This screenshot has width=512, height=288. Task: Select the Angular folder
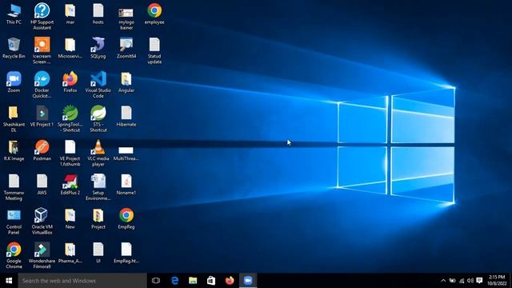click(126, 82)
